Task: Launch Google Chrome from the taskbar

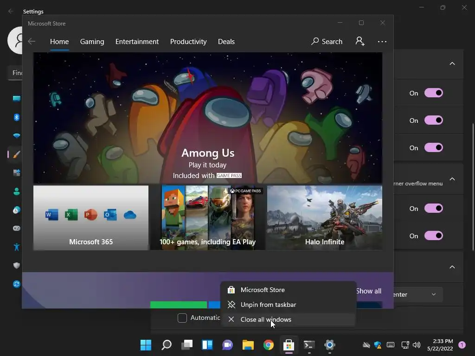Action: (x=269, y=345)
